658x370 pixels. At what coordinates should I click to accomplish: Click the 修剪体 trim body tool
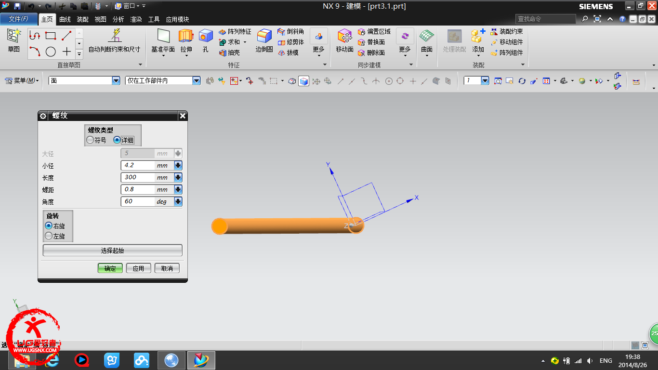[291, 42]
